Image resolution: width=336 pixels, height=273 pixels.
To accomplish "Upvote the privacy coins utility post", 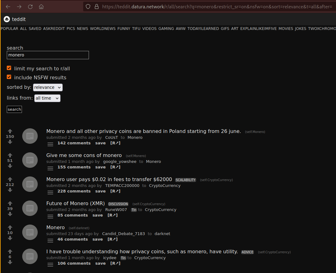I will (10, 251).
